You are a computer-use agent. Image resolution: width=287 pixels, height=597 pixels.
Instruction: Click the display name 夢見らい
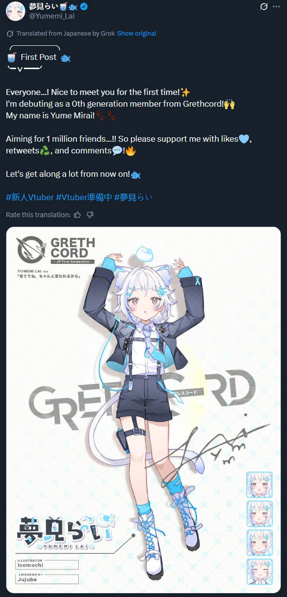click(43, 6)
